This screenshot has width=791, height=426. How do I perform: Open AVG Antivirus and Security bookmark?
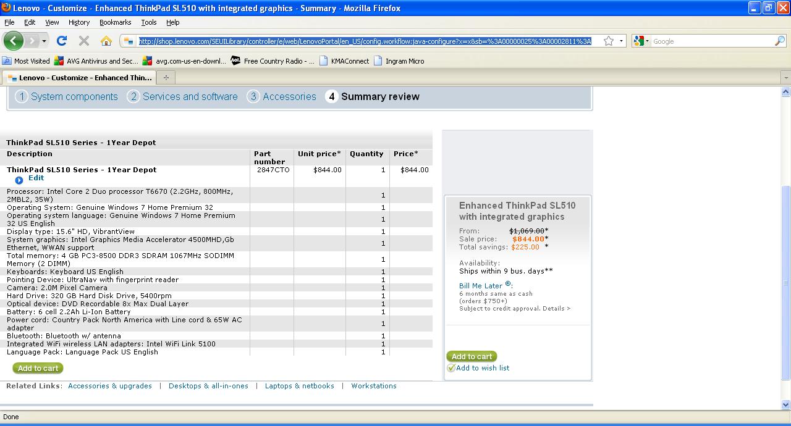pos(96,61)
